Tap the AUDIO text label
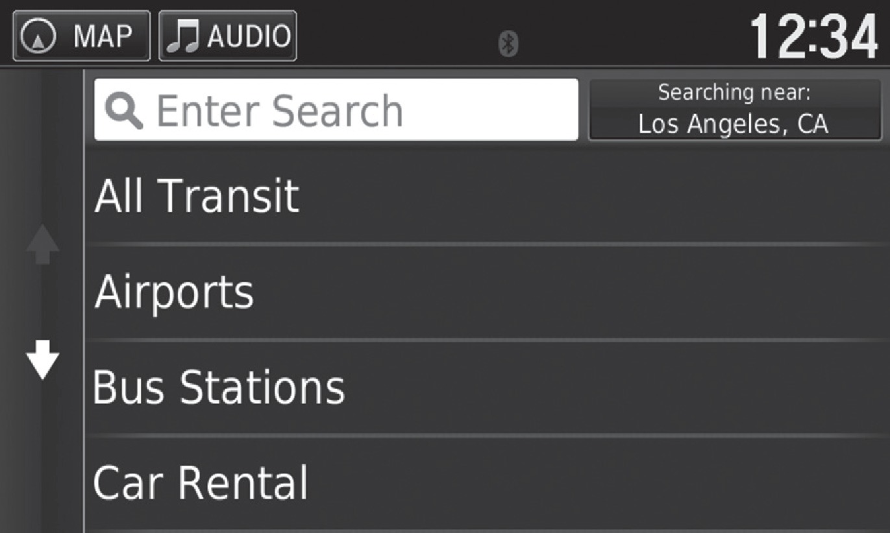Image resolution: width=890 pixels, height=533 pixels. (248, 36)
